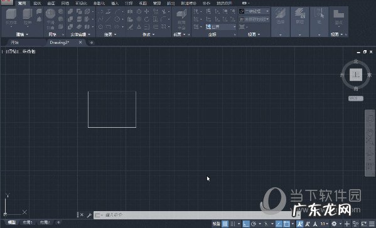Click the Rotate tool in Modify panel
The width and height of the screenshot is (376, 228).
point(146,19)
